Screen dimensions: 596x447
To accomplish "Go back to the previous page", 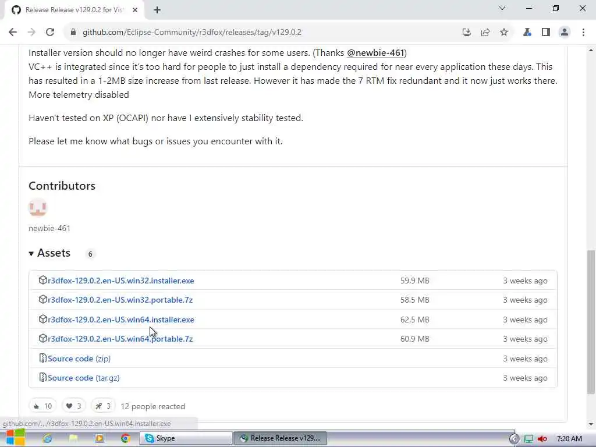I will 13,33.
